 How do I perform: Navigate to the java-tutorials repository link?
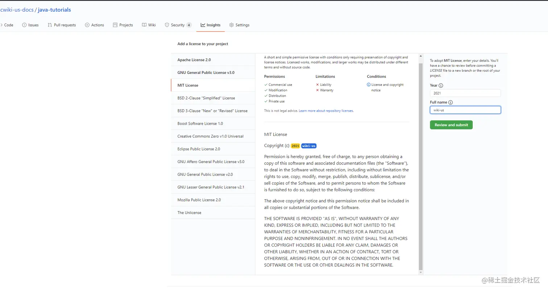point(54,9)
